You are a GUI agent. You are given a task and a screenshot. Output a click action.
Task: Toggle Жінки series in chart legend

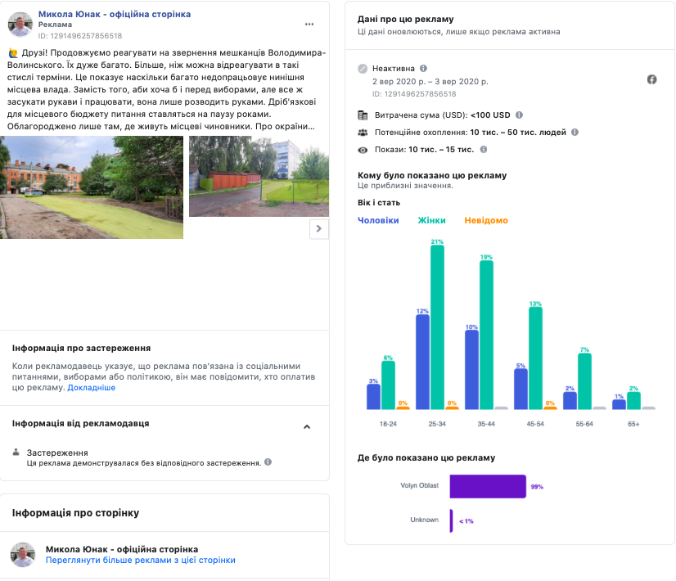[431, 220]
